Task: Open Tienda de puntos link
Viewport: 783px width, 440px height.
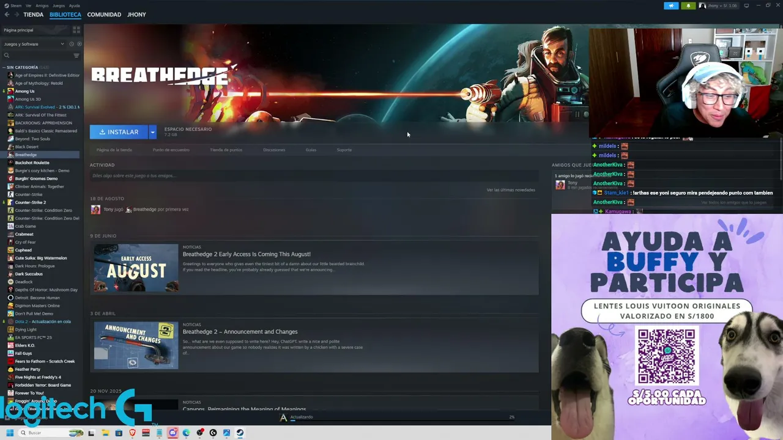Action: coord(226,150)
